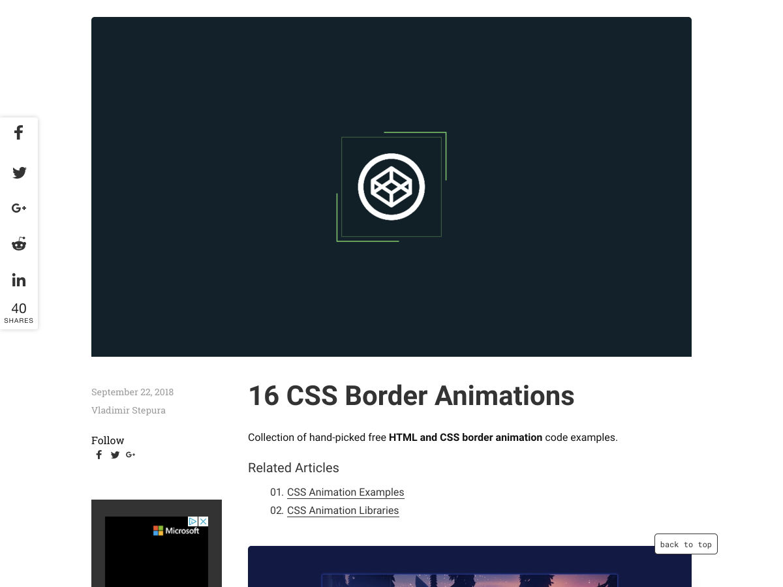The height and width of the screenshot is (587, 783).
Task: Click the Microsoft advertisement banner
Action: 157,551
